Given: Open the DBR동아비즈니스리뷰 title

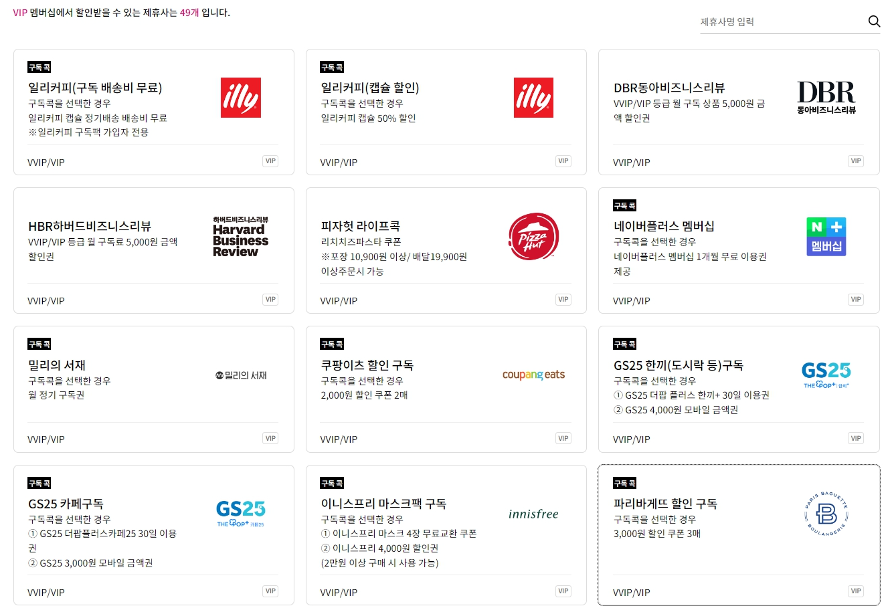Looking at the screenshot, I should click(669, 88).
